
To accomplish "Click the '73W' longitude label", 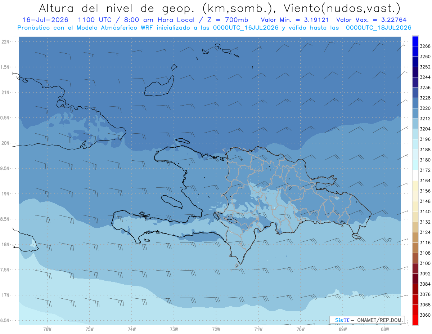I will (x=174, y=330).
